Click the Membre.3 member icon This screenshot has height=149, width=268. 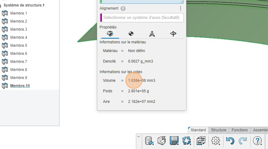pyautogui.click(x=5, y=29)
